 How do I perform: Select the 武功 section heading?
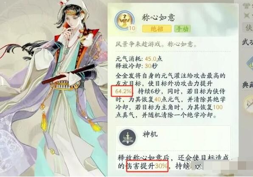(247, 42)
